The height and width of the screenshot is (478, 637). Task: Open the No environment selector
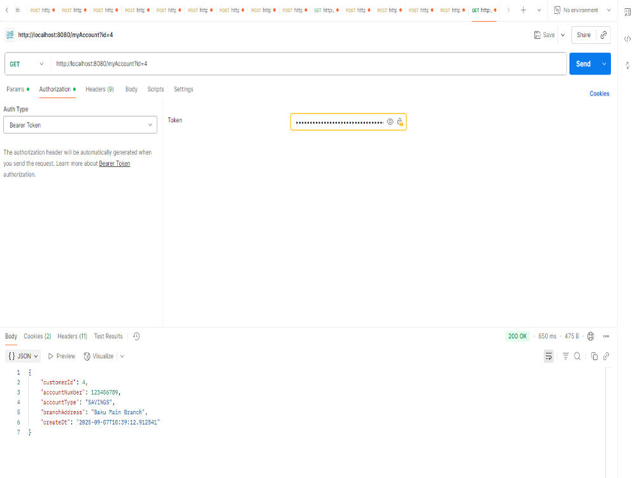[x=582, y=10]
